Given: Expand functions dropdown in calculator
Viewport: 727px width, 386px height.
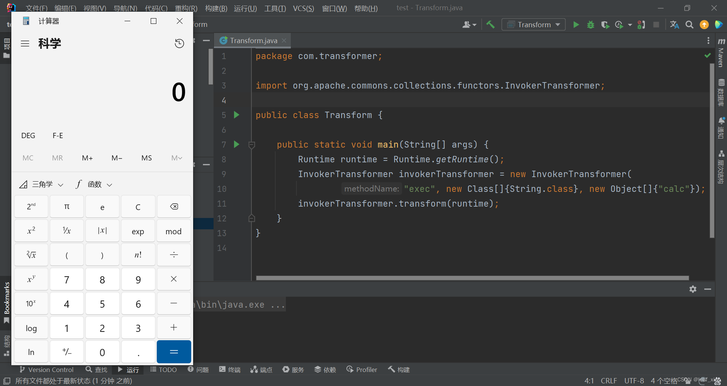Looking at the screenshot, I should pos(94,184).
